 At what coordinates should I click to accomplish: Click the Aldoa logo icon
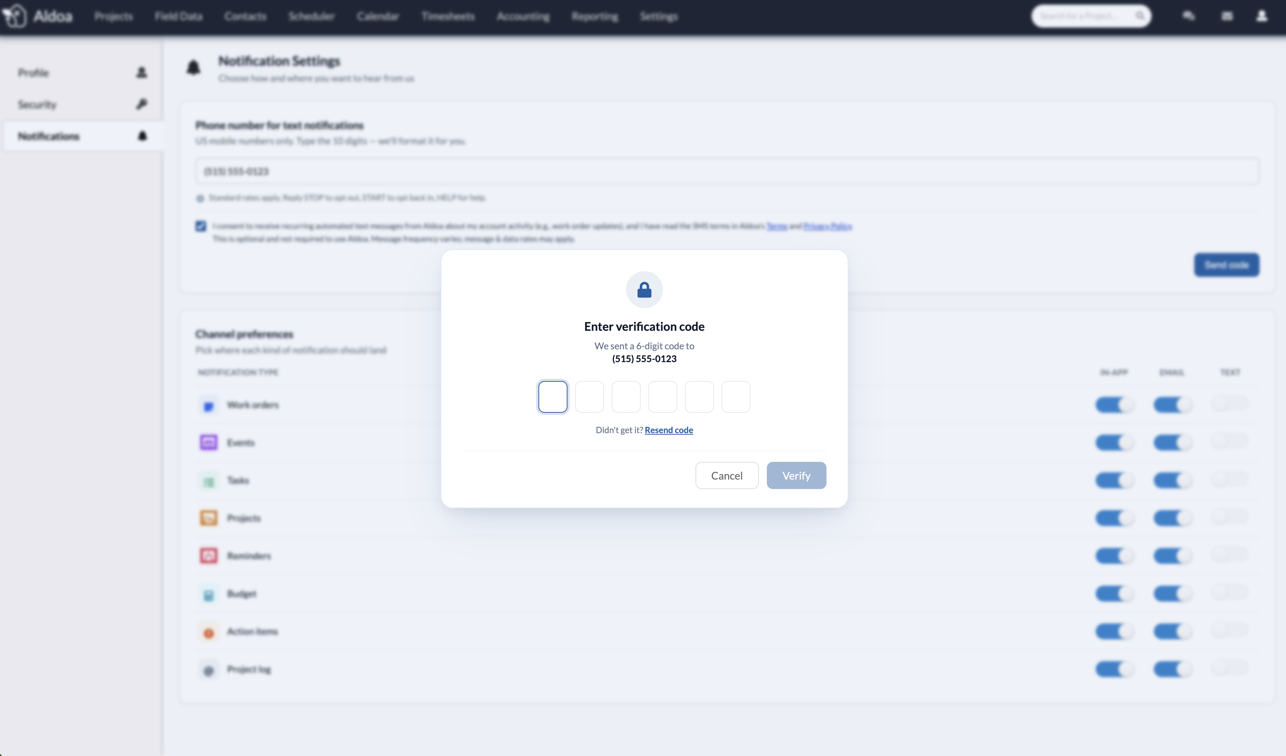pos(15,16)
